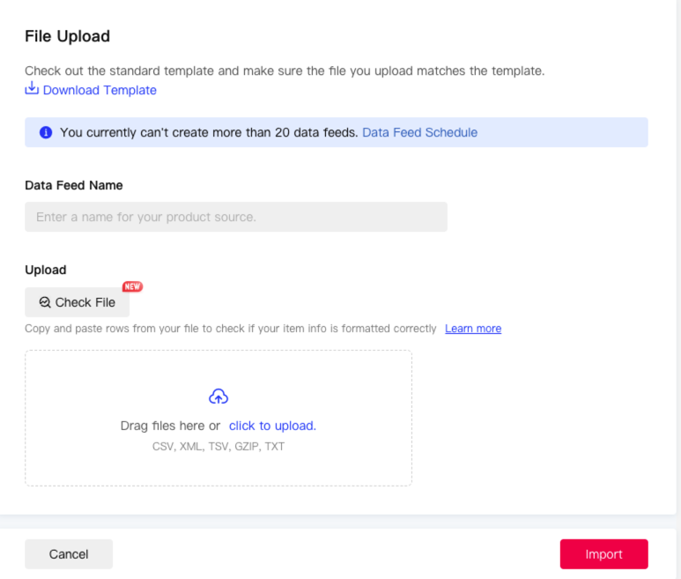Click the 20 data feeds limit message
The image size is (681, 579).
point(209,132)
